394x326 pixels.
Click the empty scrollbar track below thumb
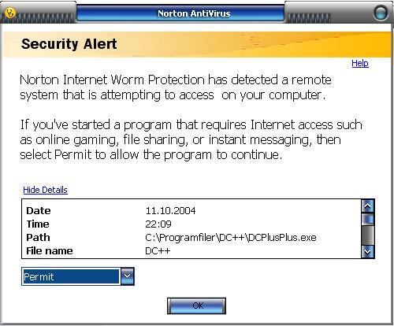pos(368,235)
